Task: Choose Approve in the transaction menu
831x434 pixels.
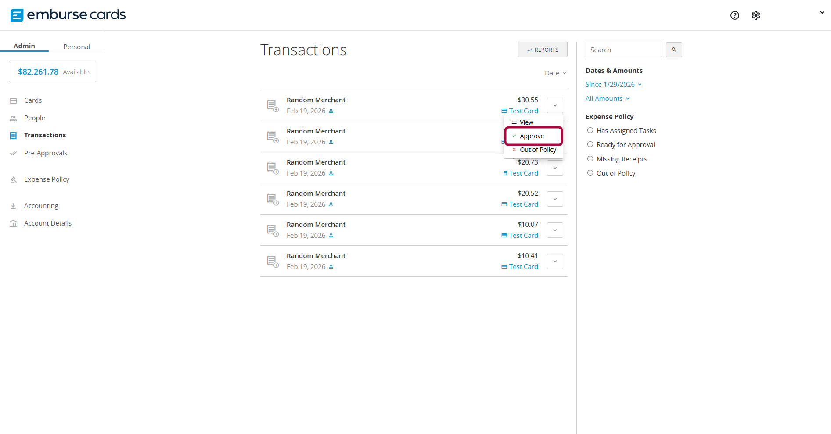Action: pos(533,136)
